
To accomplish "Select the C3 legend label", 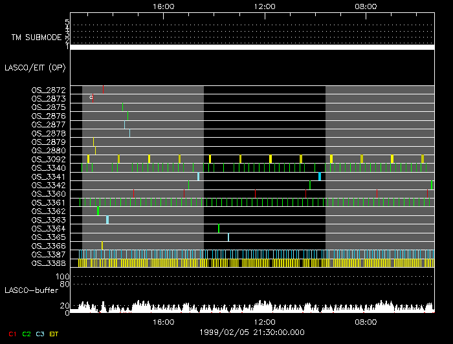I will coord(40,334).
